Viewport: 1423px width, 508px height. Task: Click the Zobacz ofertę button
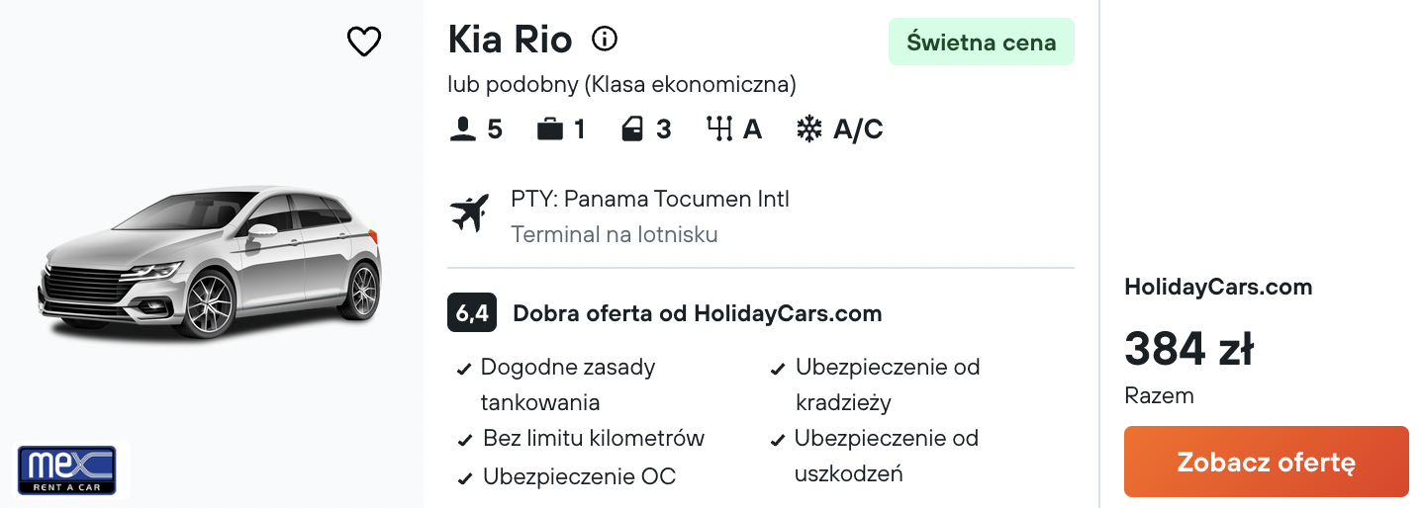click(1266, 462)
